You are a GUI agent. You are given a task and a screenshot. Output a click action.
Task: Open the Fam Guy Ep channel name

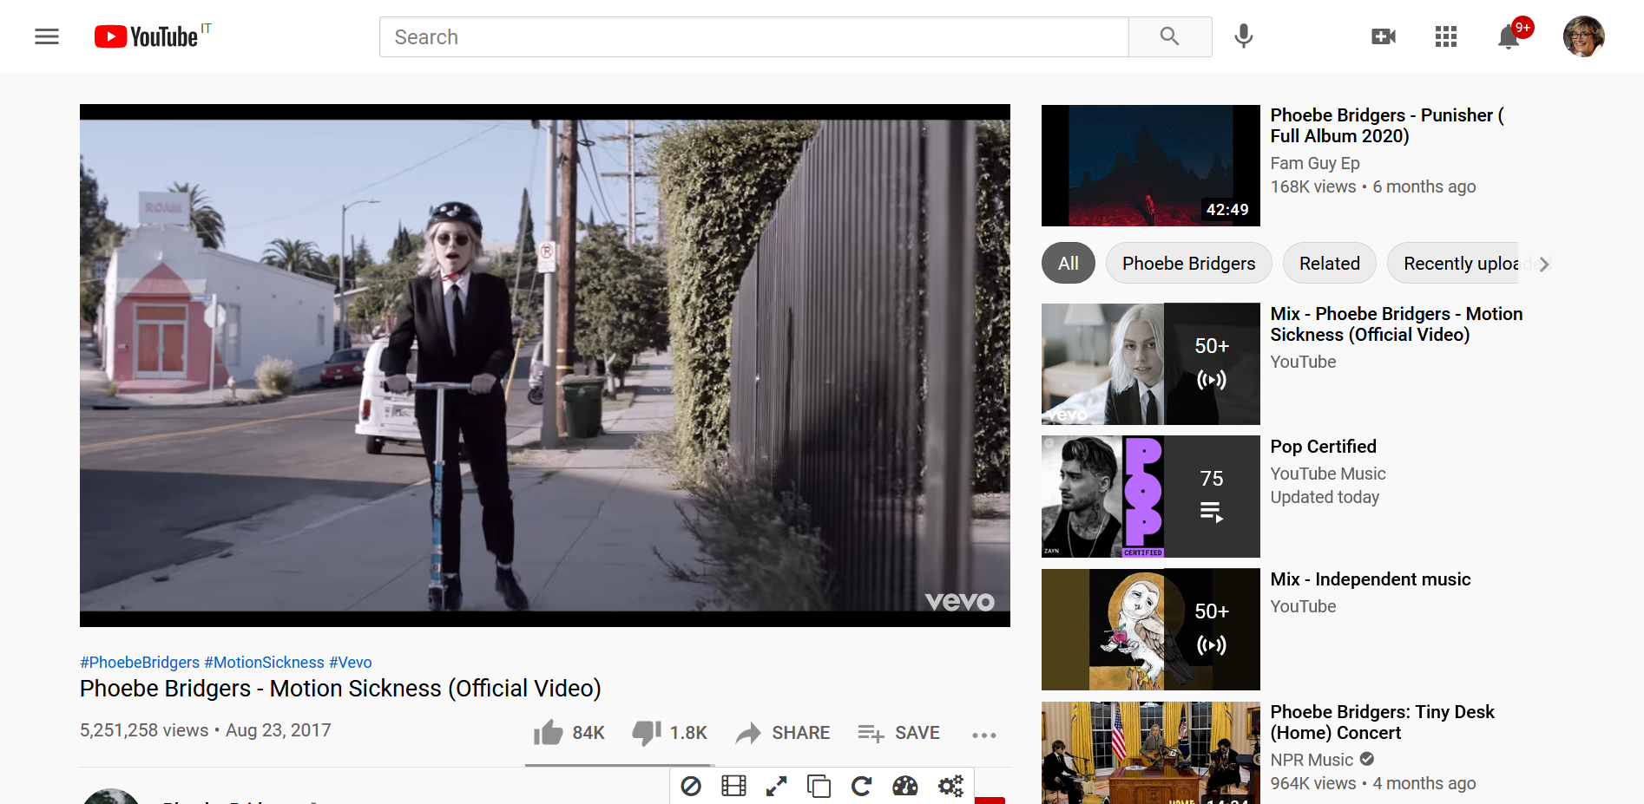[x=1315, y=163]
